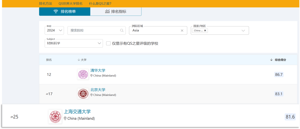Click the 排名 column header
Screen dimensions: 300x129
click(49, 60)
